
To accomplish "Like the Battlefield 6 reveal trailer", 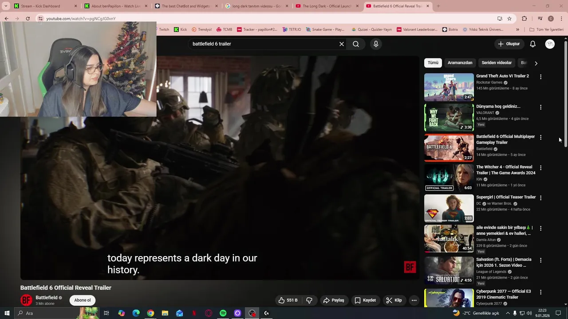I will tap(288, 300).
